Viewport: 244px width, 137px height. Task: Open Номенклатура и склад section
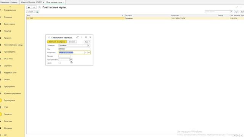point(13,45)
